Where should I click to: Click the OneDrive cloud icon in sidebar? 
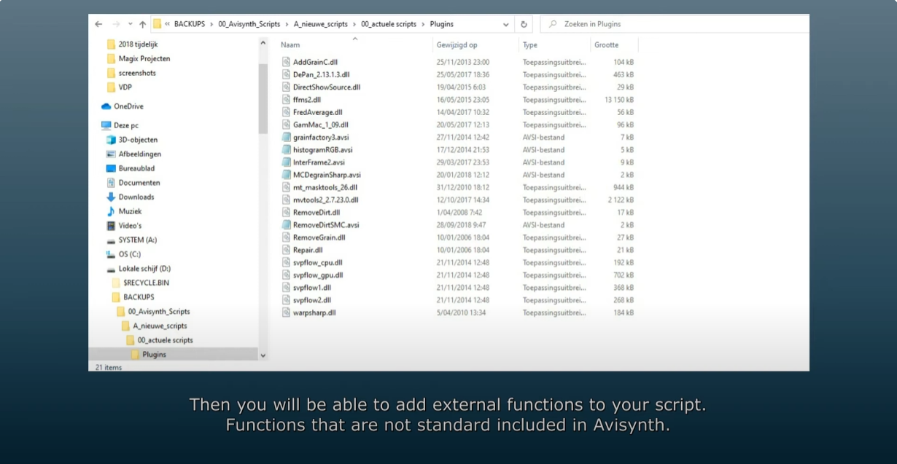click(106, 106)
